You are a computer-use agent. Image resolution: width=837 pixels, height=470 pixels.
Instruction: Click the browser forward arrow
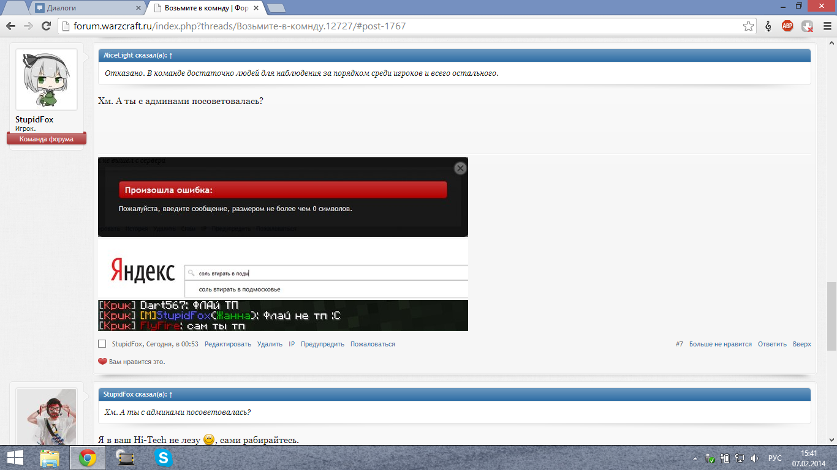(28, 26)
